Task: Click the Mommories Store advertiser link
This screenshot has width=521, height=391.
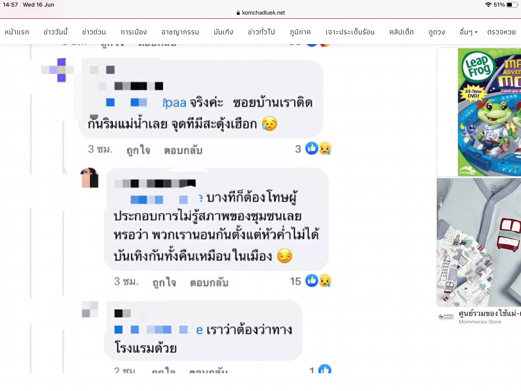Action: [x=480, y=322]
